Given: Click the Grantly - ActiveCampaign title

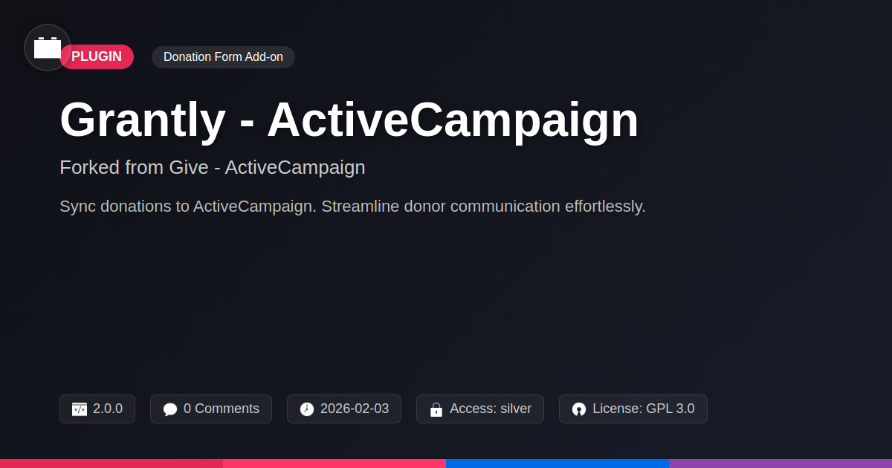Looking at the screenshot, I should pyautogui.click(x=349, y=120).
